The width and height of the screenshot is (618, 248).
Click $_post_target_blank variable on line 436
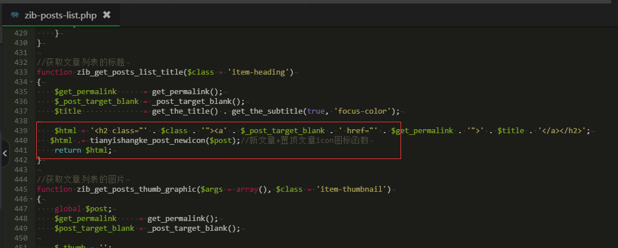tap(97, 102)
